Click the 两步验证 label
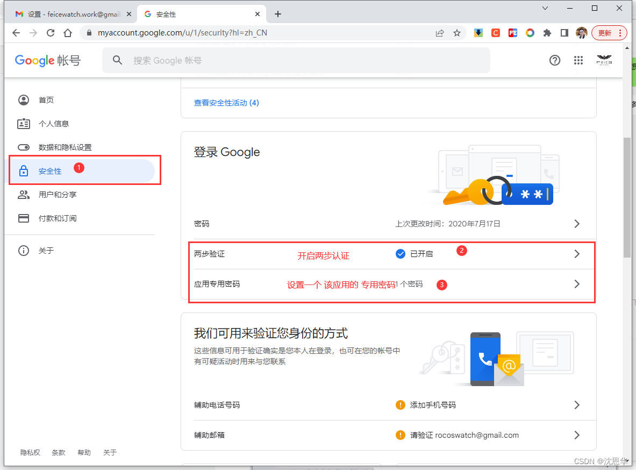The image size is (636, 470). coord(209,254)
